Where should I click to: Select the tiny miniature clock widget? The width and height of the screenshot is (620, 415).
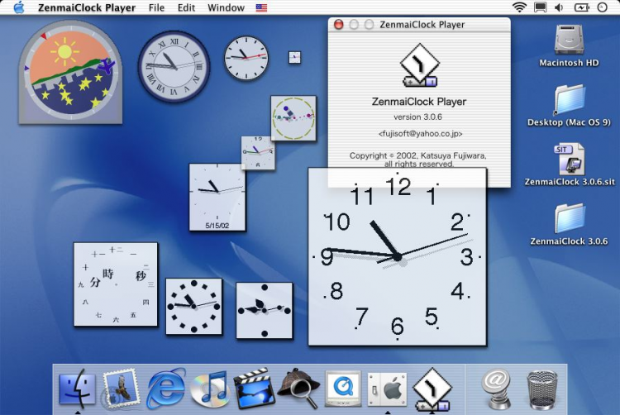click(294, 58)
